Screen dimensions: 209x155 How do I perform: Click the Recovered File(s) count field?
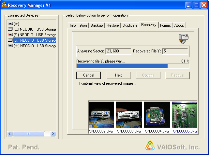[x=175, y=51]
